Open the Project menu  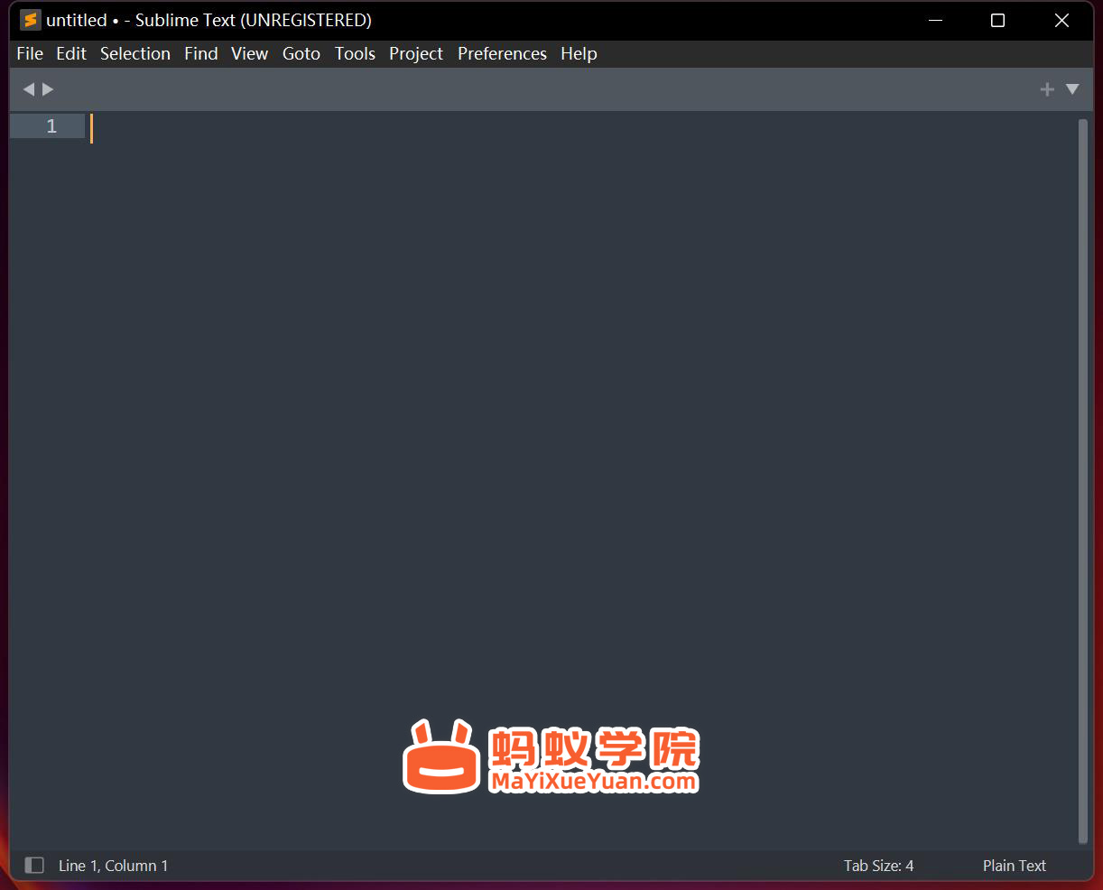416,54
